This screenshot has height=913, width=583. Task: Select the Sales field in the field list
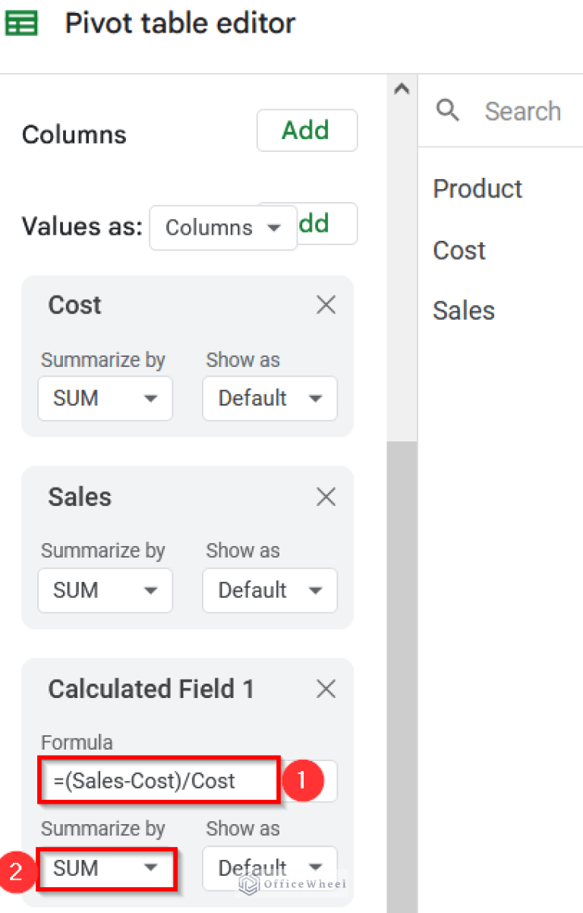pyautogui.click(x=463, y=310)
